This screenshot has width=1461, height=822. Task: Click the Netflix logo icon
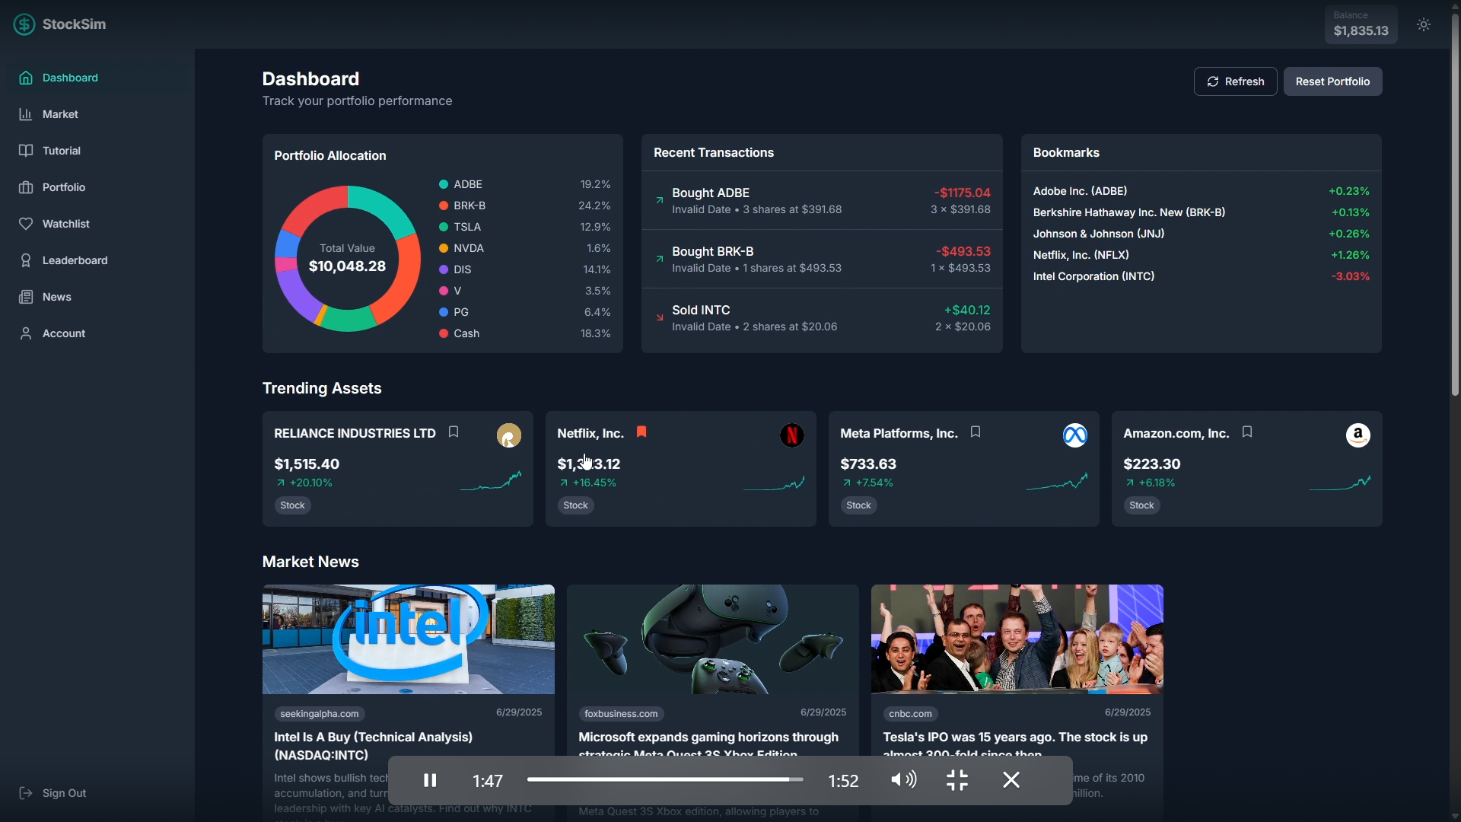(792, 435)
